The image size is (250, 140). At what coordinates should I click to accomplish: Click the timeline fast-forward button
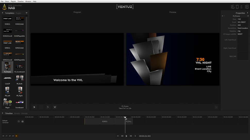click(131, 136)
